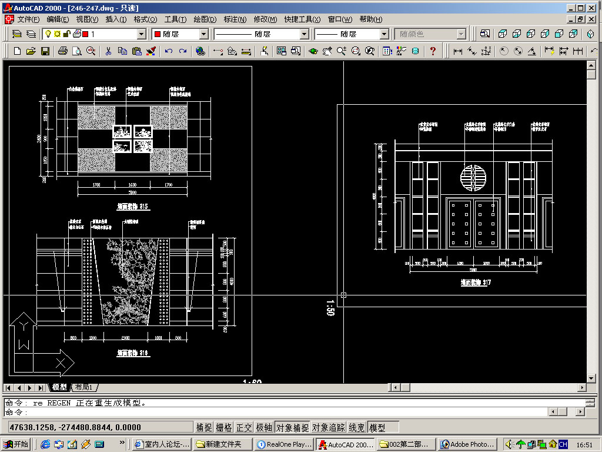The image size is (602, 452).
Task: Click the Copy to clipboard icon
Action: pyautogui.click(x=122, y=51)
